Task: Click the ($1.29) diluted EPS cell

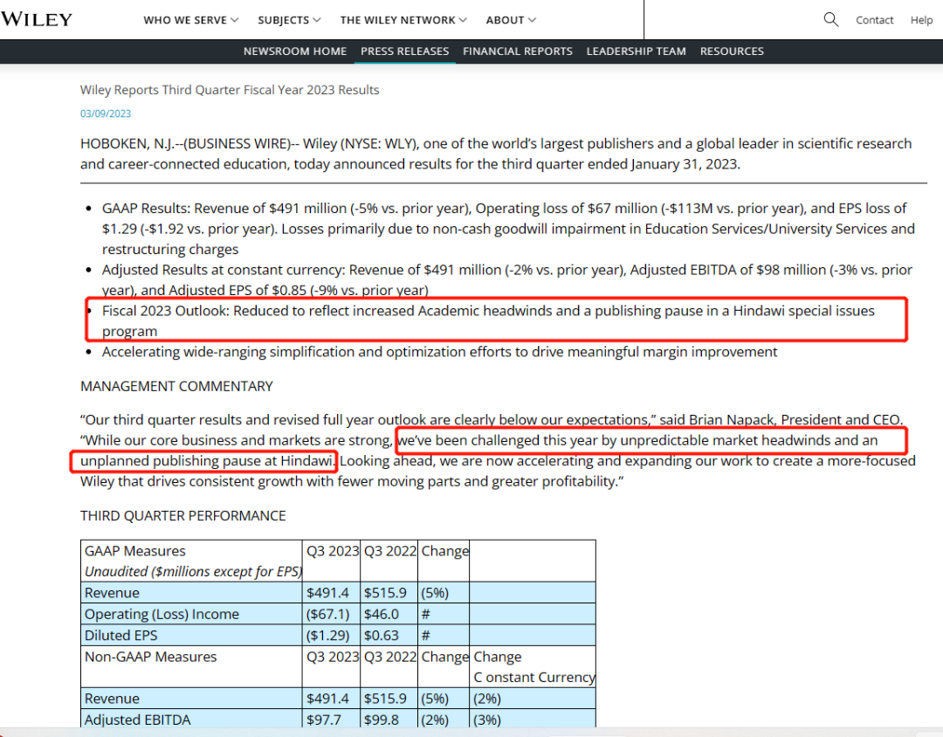Action: pyautogui.click(x=332, y=635)
